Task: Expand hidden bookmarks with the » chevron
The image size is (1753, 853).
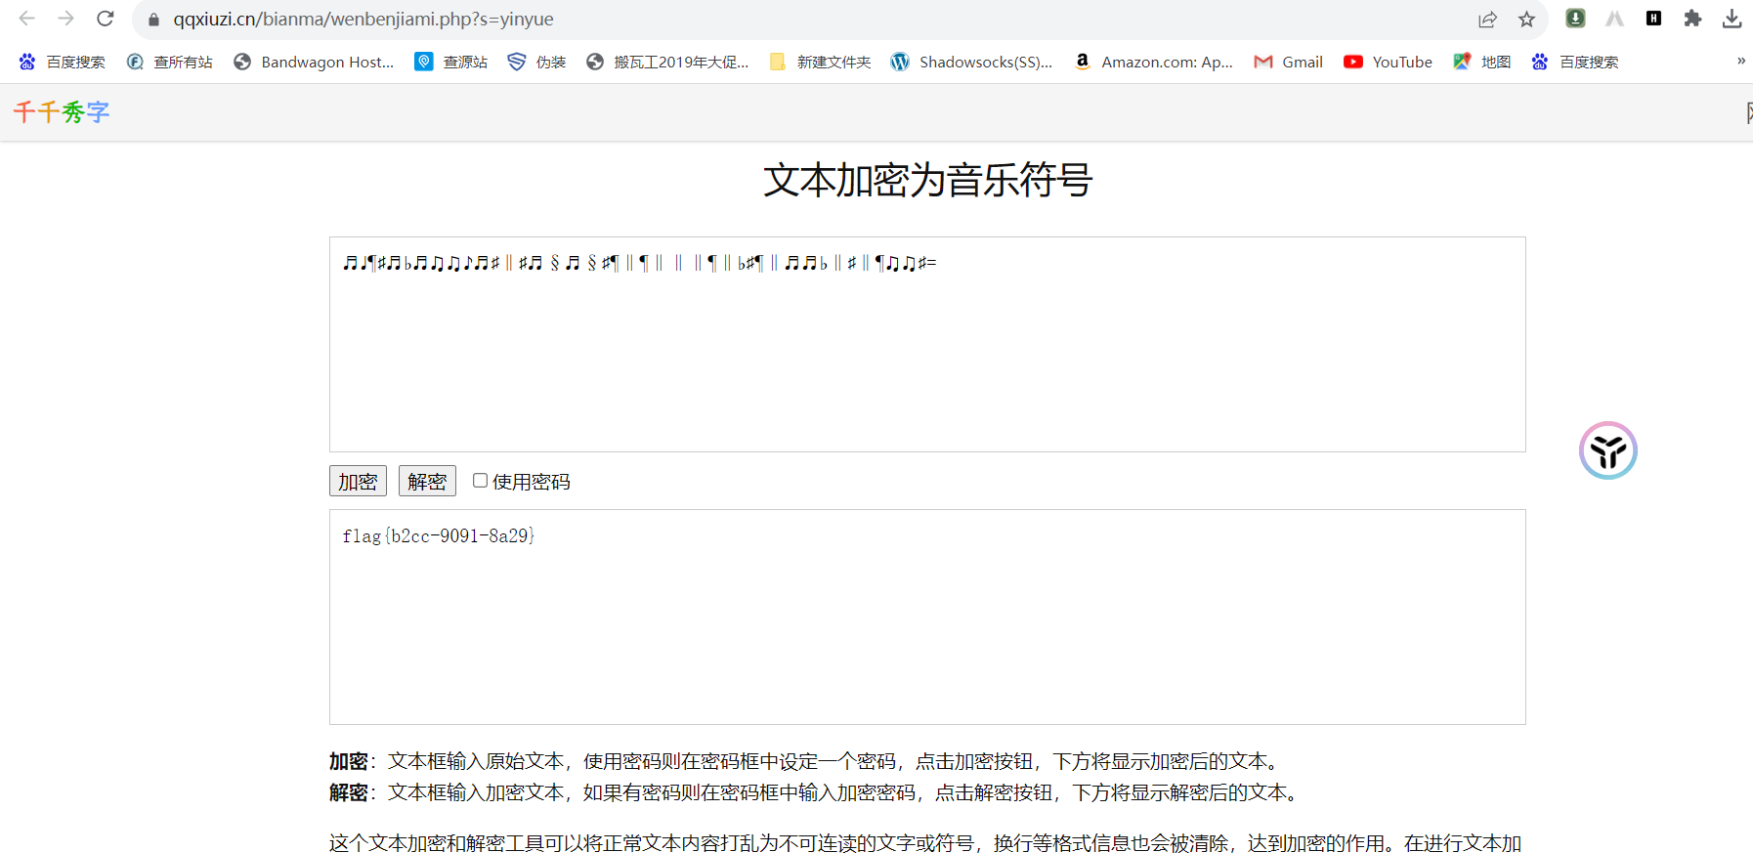Action: (1740, 61)
